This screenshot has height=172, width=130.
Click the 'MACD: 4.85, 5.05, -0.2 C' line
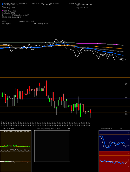12,17
